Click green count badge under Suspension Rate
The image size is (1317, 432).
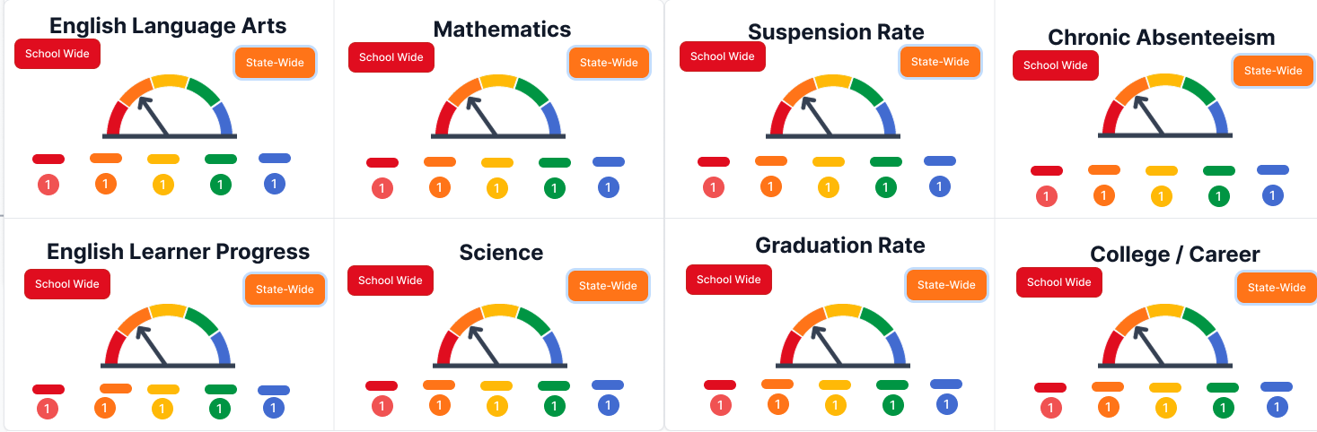pyautogui.click(x=886, y=187)
